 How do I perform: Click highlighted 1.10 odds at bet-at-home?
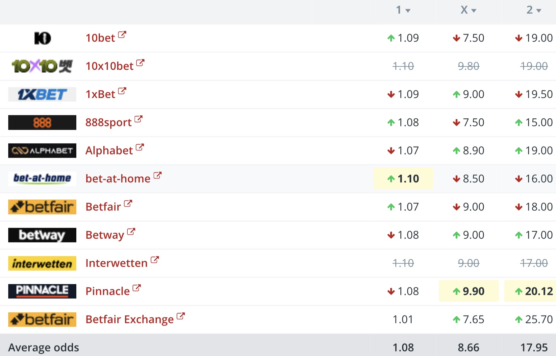tap(403, 178)
